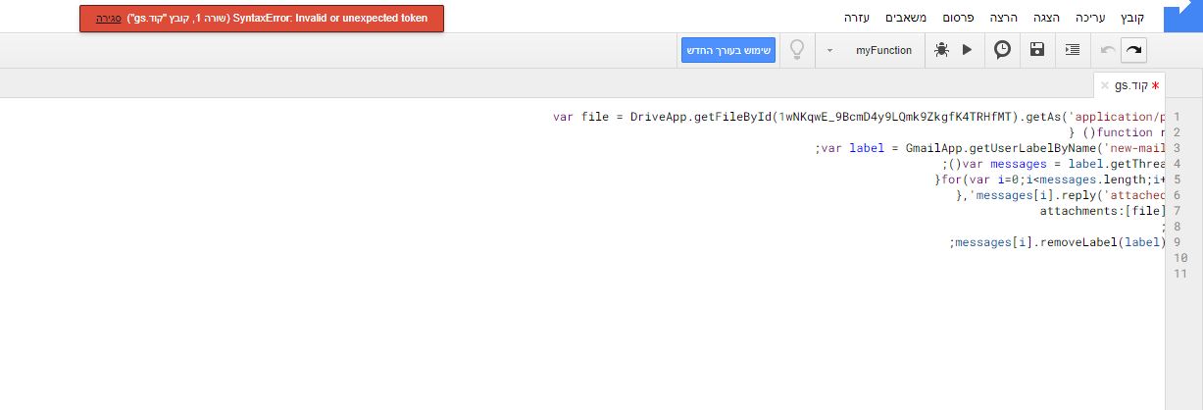
Task: Click the debug bug icon
Action: [941, 50]
